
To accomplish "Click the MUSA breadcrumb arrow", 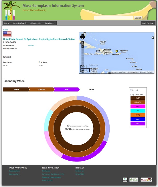I will coord(16,89).
